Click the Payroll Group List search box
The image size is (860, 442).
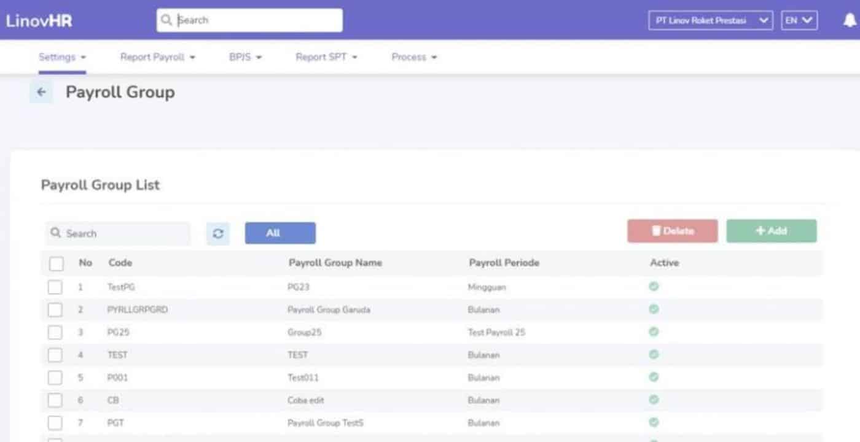coord(118,233)
